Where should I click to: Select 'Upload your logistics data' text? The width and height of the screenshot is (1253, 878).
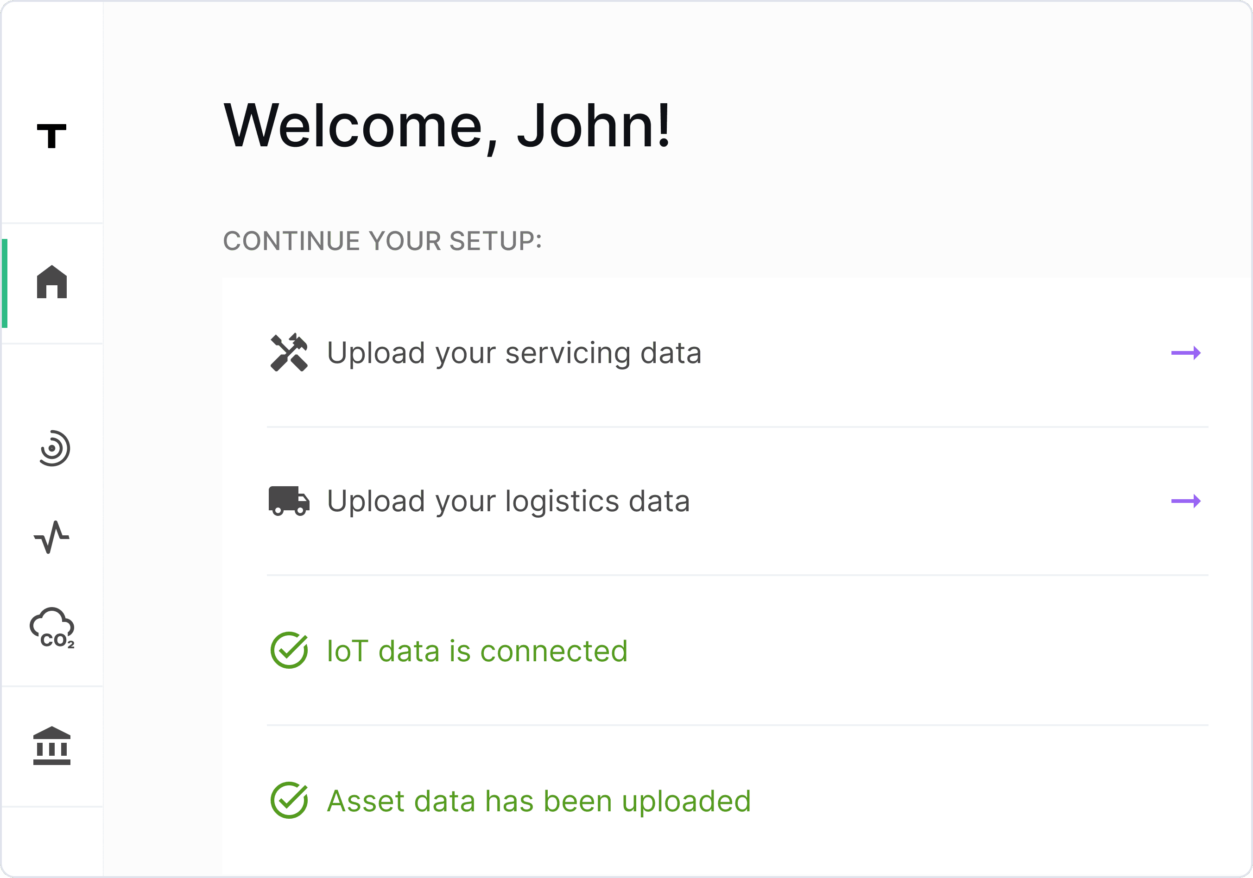tap(509, 501)
